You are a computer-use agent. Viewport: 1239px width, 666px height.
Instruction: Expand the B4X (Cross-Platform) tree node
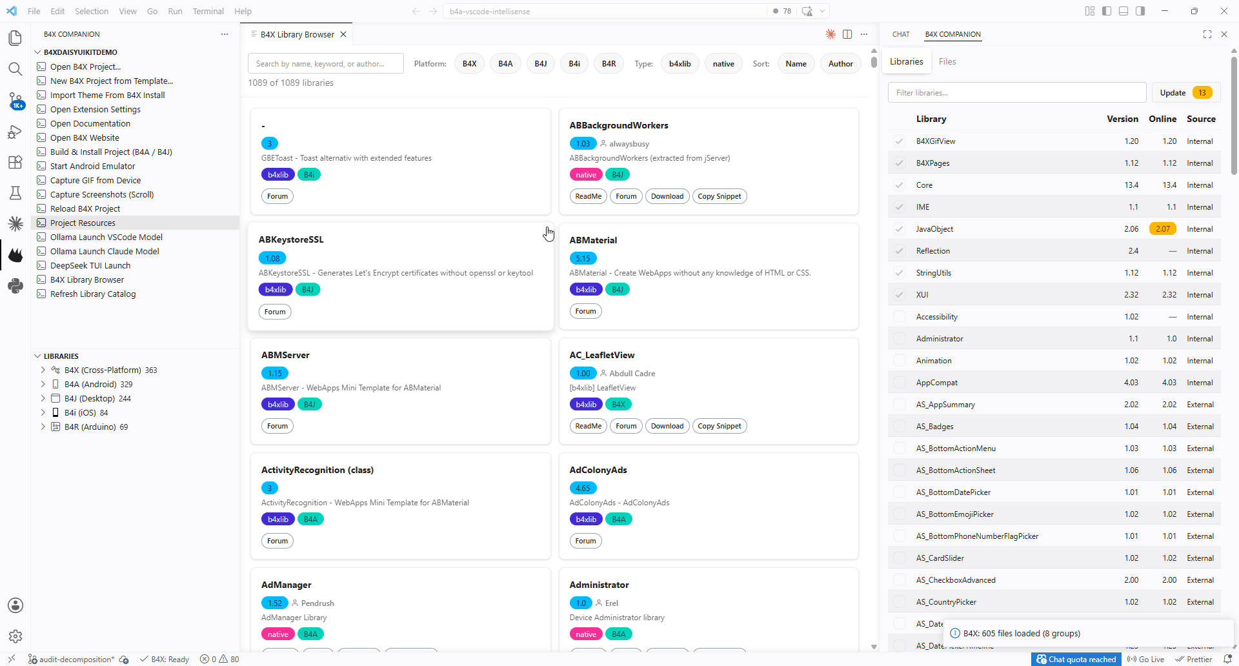[43, 370]
